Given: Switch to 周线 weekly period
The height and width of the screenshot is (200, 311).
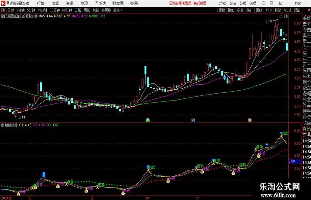Looking at the screenshot, I should (x=87, y=10).
